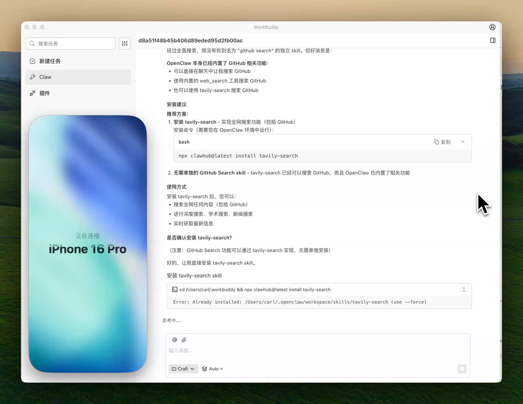Open the task filter settings icon
This screenshot has height=404, width=523.
[x=125, y=44]
